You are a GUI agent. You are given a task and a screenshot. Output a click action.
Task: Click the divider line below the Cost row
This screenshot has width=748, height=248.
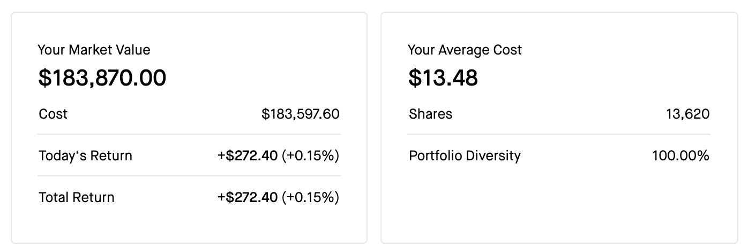189,134
